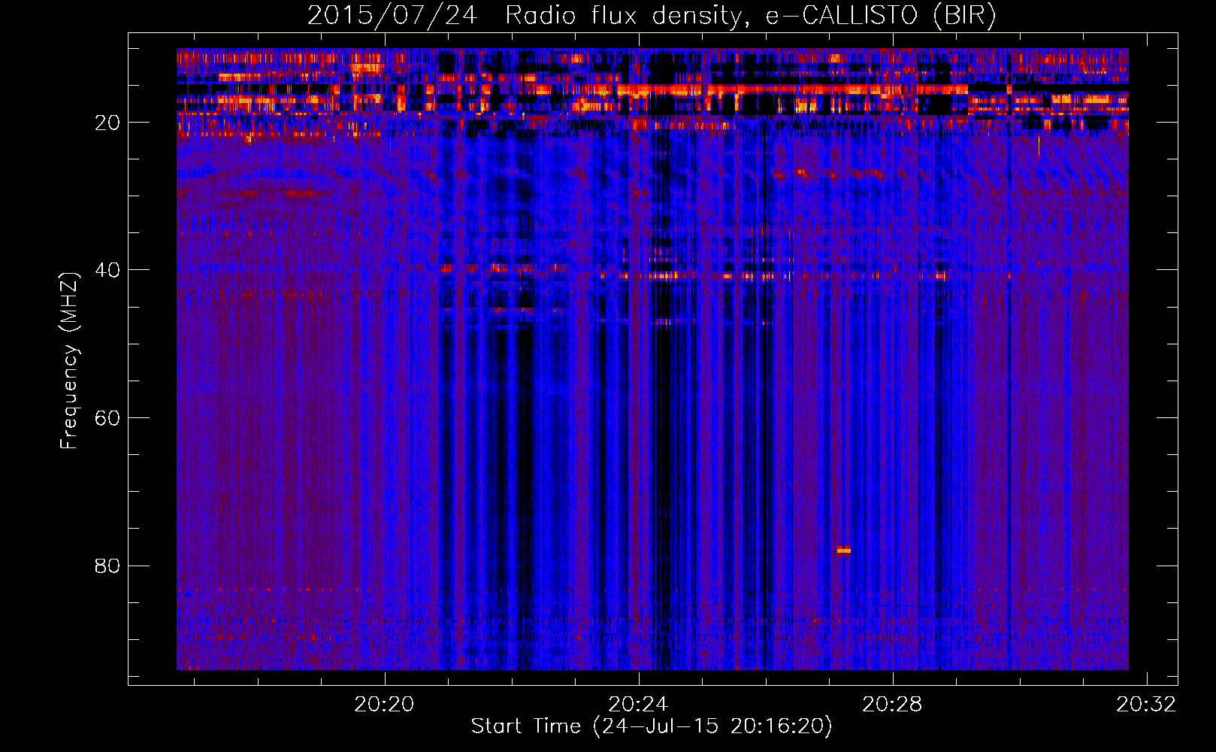Click the 80 MHz frequency tick label
Viewport: 1216px width, 752px height.
107,566
